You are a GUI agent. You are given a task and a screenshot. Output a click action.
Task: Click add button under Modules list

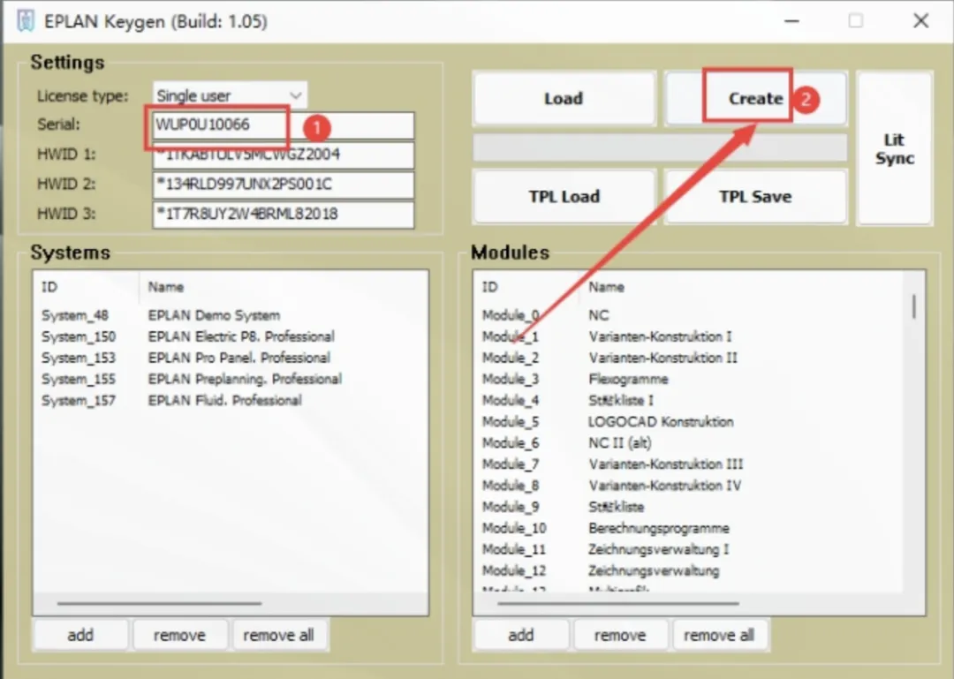(521, 635)
